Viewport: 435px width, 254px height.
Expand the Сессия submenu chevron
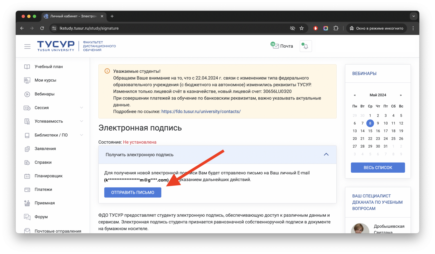tap(82, 108)
